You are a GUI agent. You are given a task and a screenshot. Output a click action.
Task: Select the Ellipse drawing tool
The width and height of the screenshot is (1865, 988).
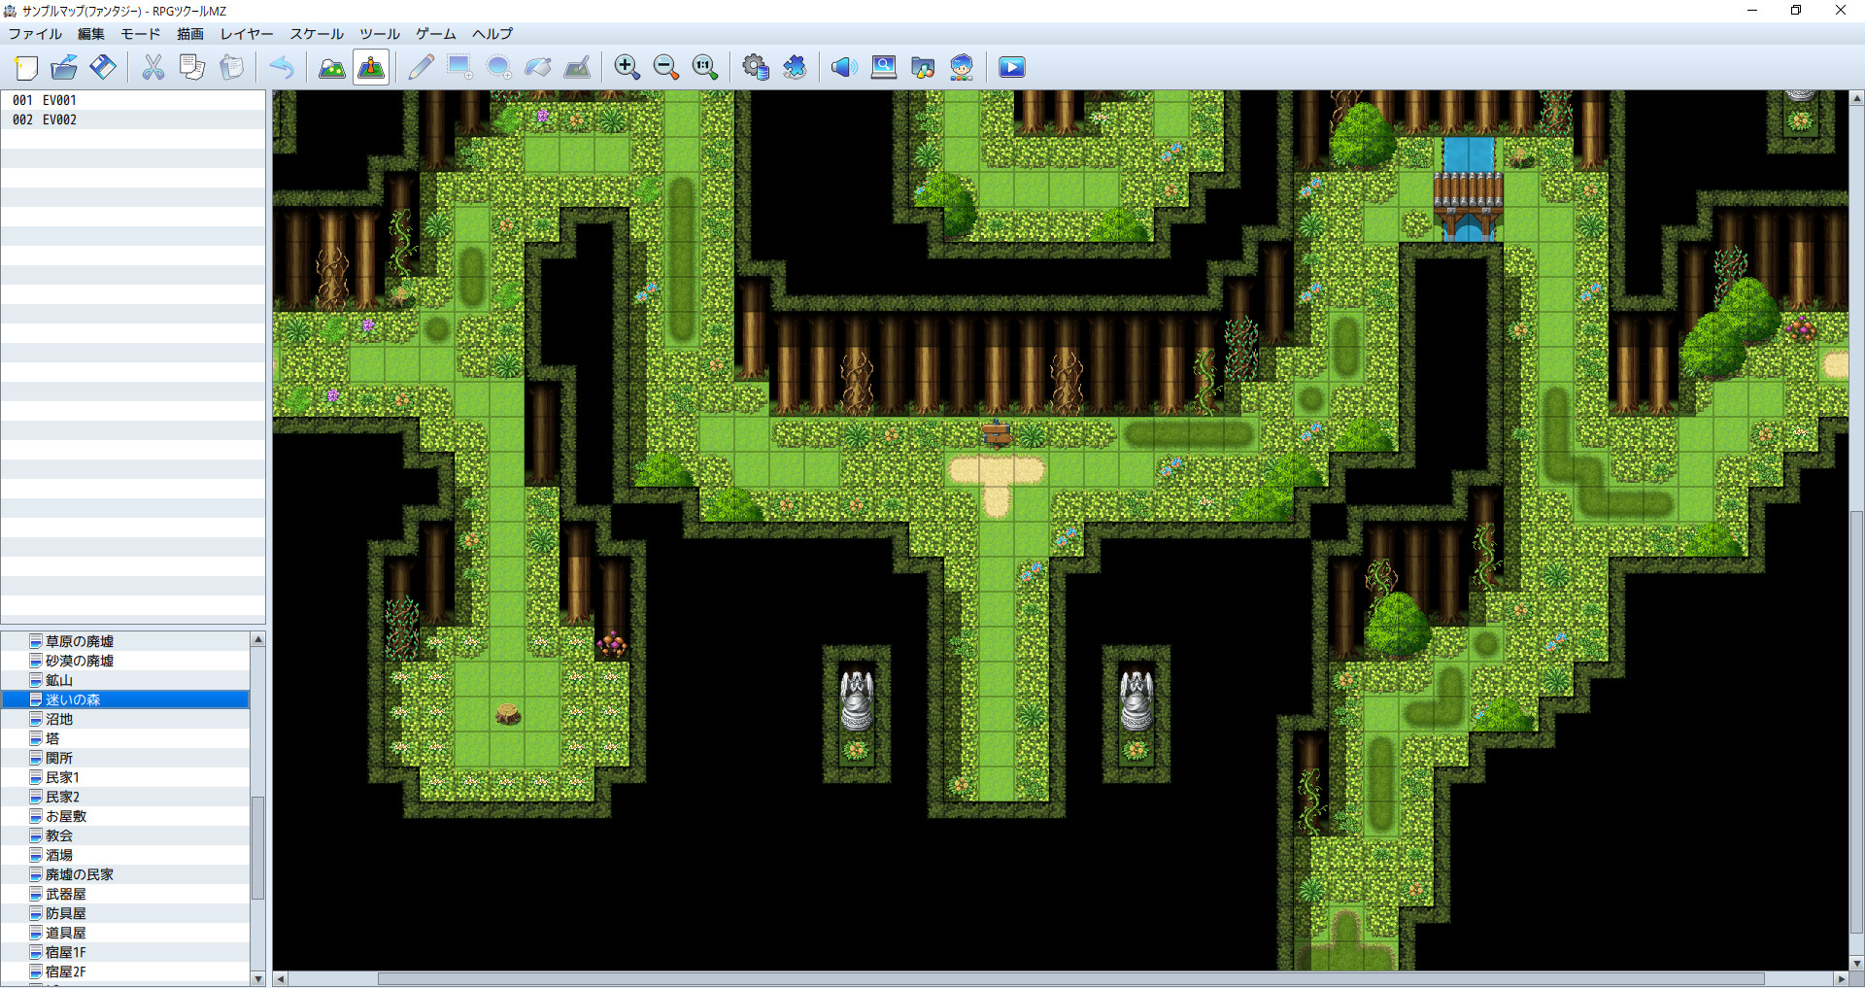[x=498, y=67]
